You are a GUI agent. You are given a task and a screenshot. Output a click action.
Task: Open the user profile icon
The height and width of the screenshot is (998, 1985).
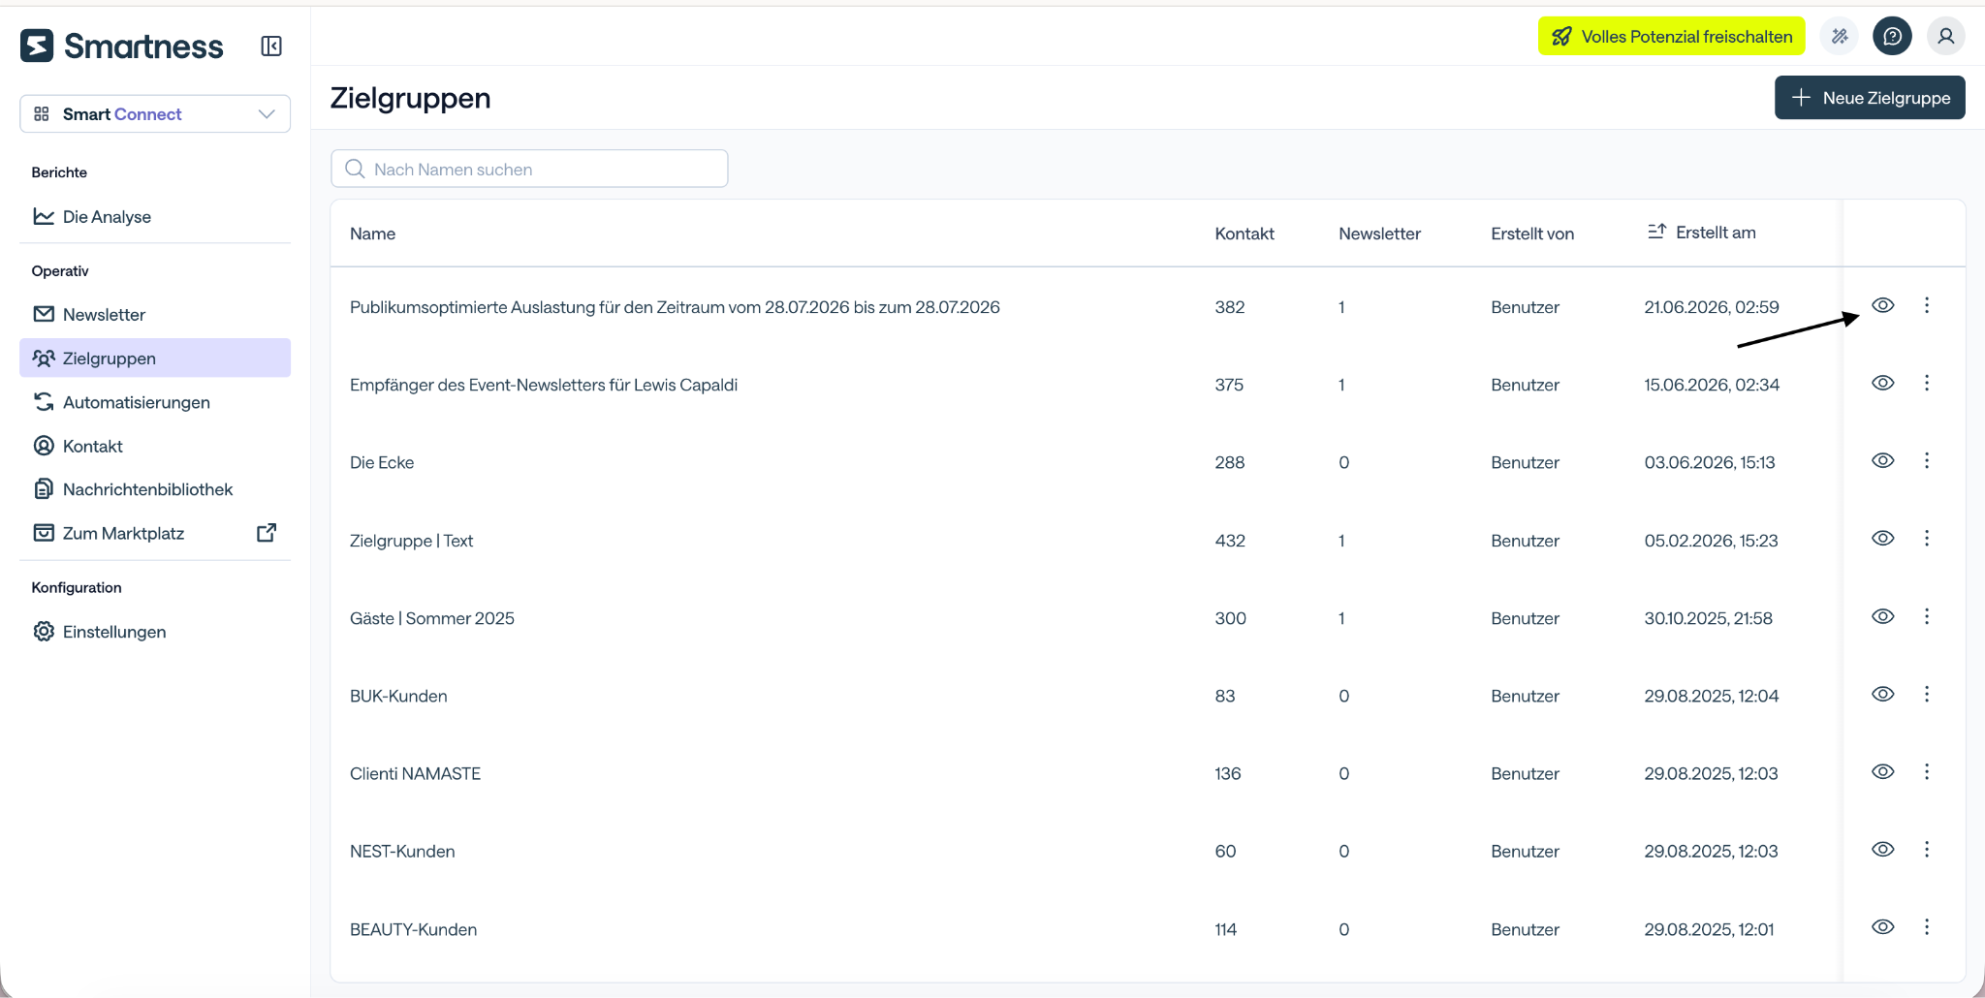tap(1945, 37)
